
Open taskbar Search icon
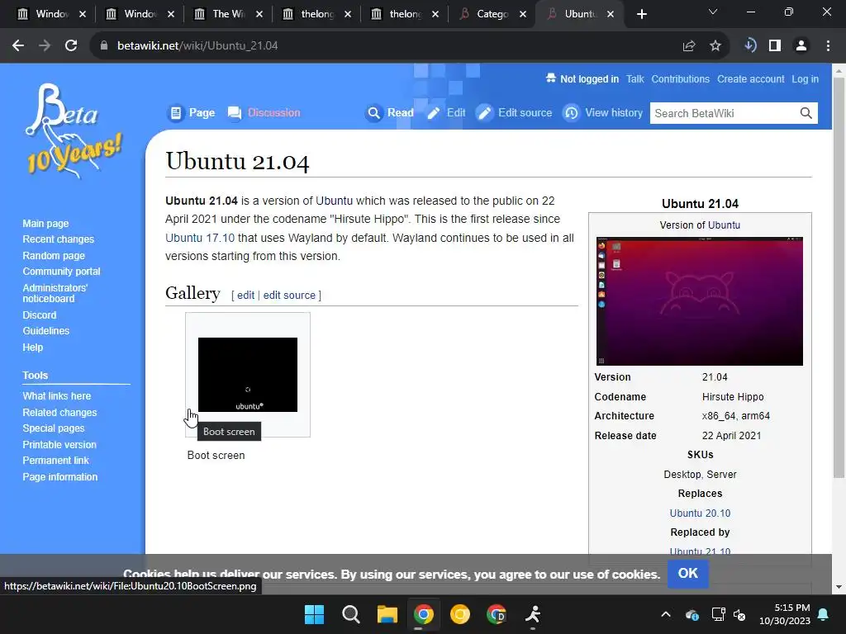pyautogui.click(x=350, y=614)
